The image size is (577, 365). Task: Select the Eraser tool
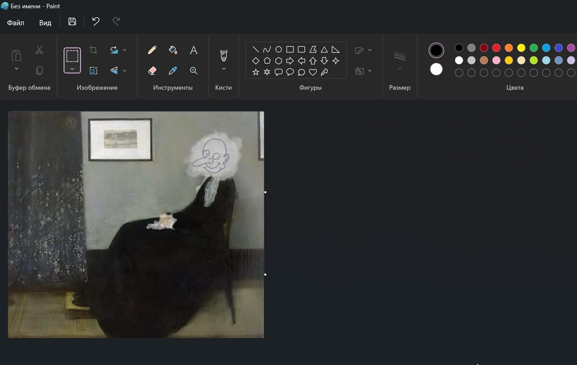click(152, 71)
